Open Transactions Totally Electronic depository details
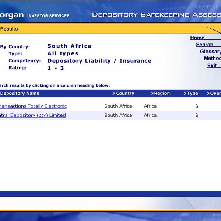The width and height of the screenshot is (221, 221). coord(33,106)
